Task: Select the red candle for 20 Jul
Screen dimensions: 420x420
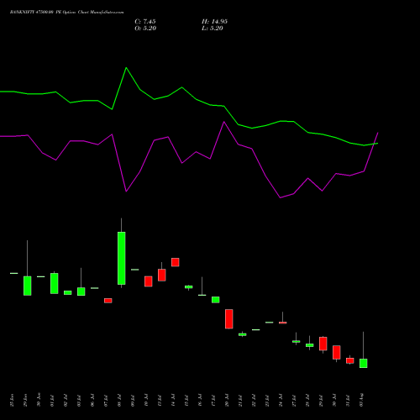Action: pos(229,319)
